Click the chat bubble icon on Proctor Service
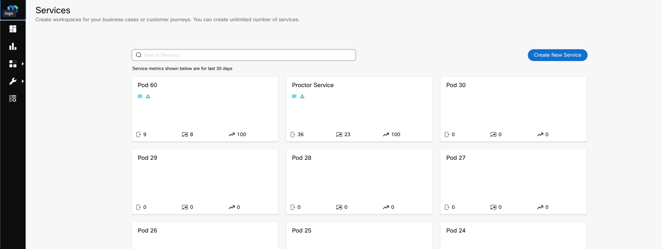The image size is (662, 249). (x=294, y=97)
